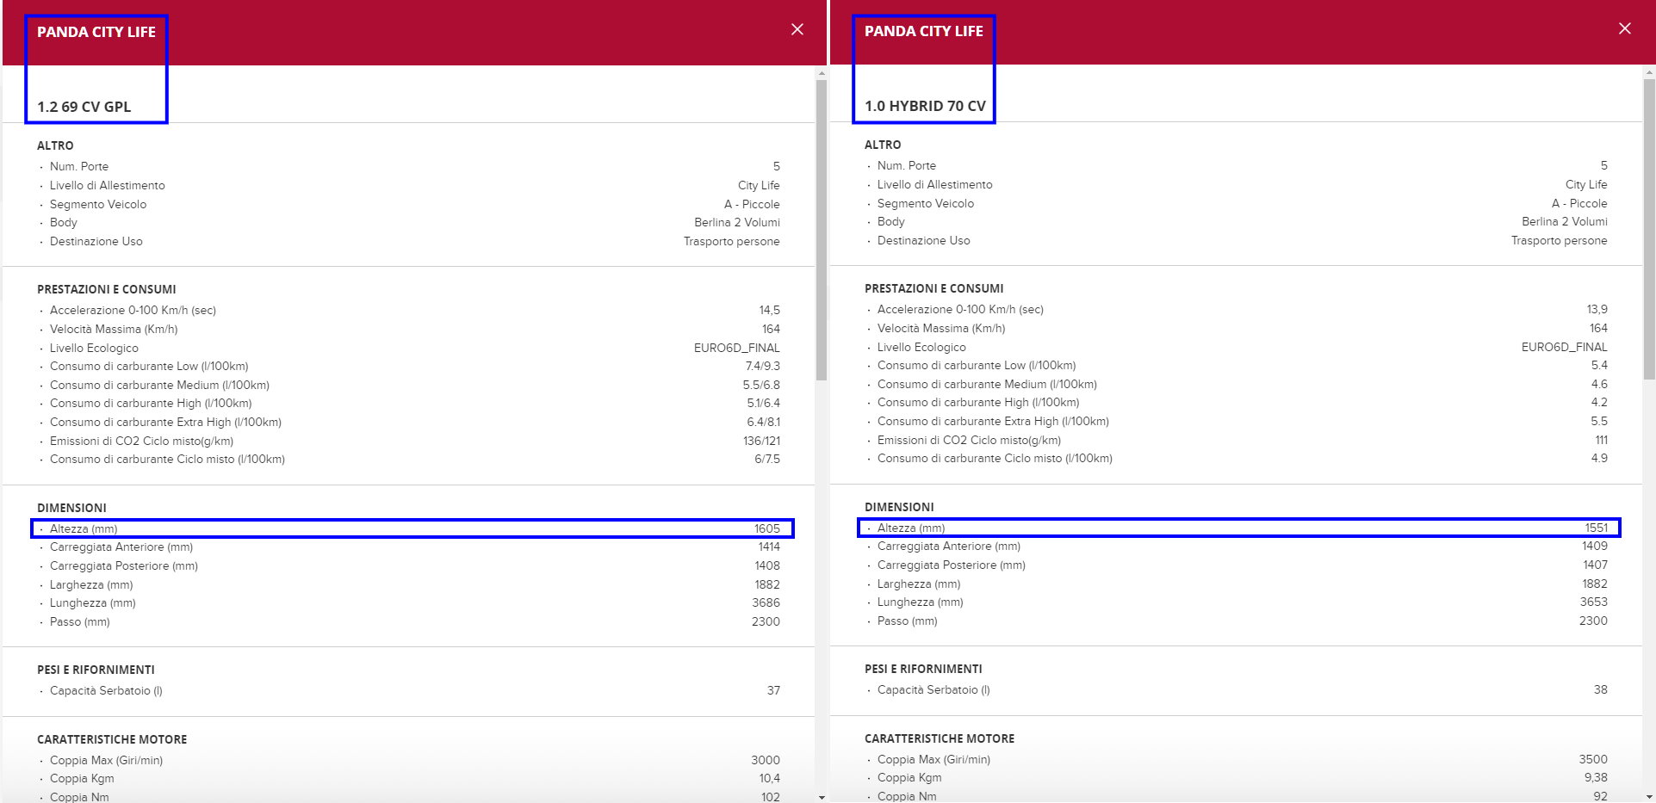The image size is (1656, 803).
Task: Click 'CARATTERISTICHE MOTORE' heading in GPL panel
Action: coord(112,739)
